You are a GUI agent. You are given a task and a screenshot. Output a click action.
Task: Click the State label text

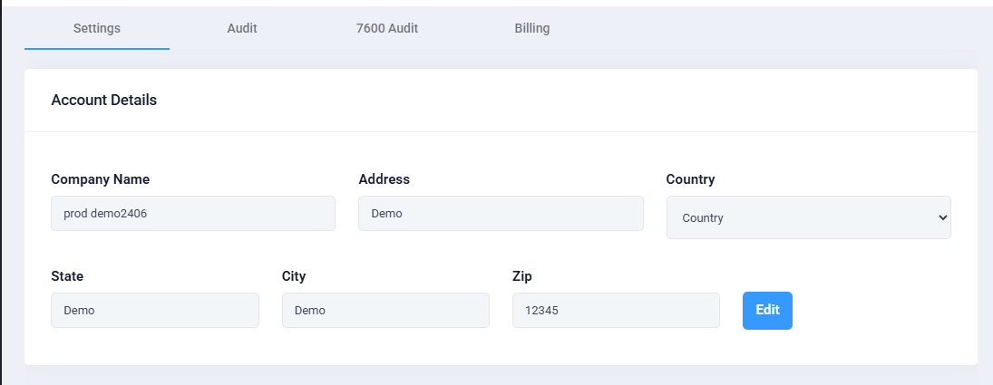pyautogui.click(x=67, y=276)
